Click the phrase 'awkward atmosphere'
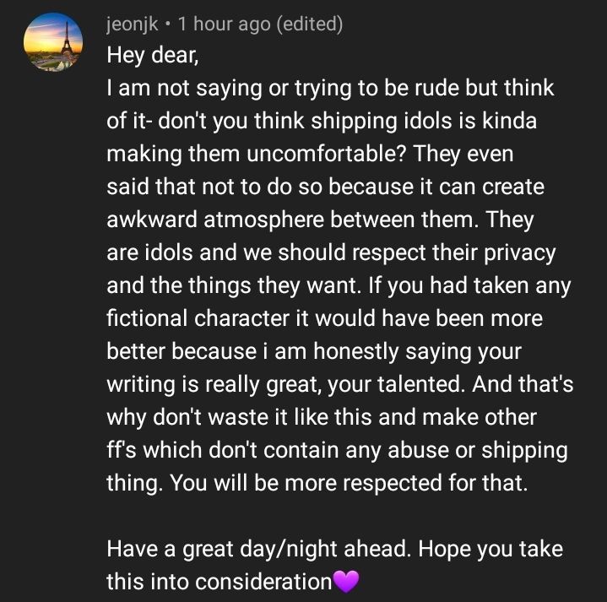 pyautogui.click(x=215, y=220)
